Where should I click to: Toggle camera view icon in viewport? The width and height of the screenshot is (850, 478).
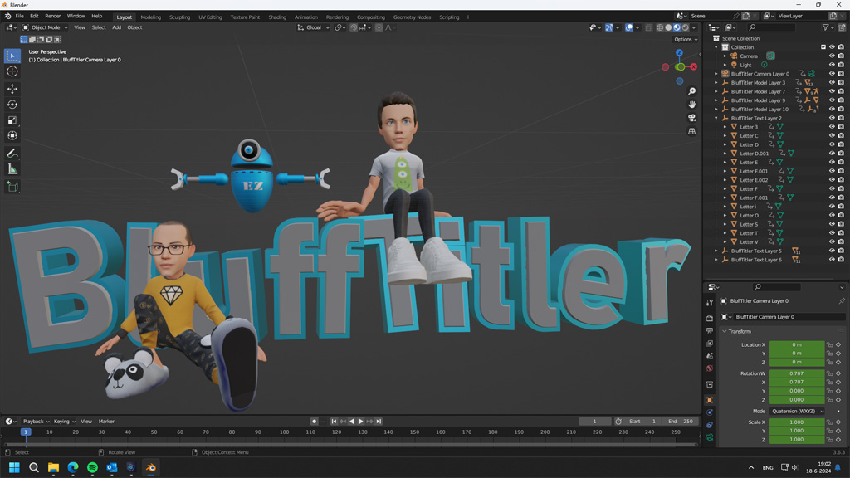pyautogui.click(x=691, y=118)
